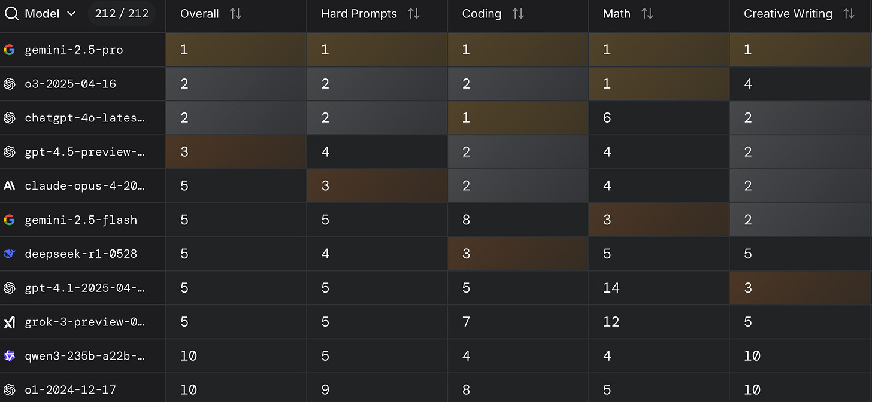
Task: Click the Math column header label
Action: [617, 14]
